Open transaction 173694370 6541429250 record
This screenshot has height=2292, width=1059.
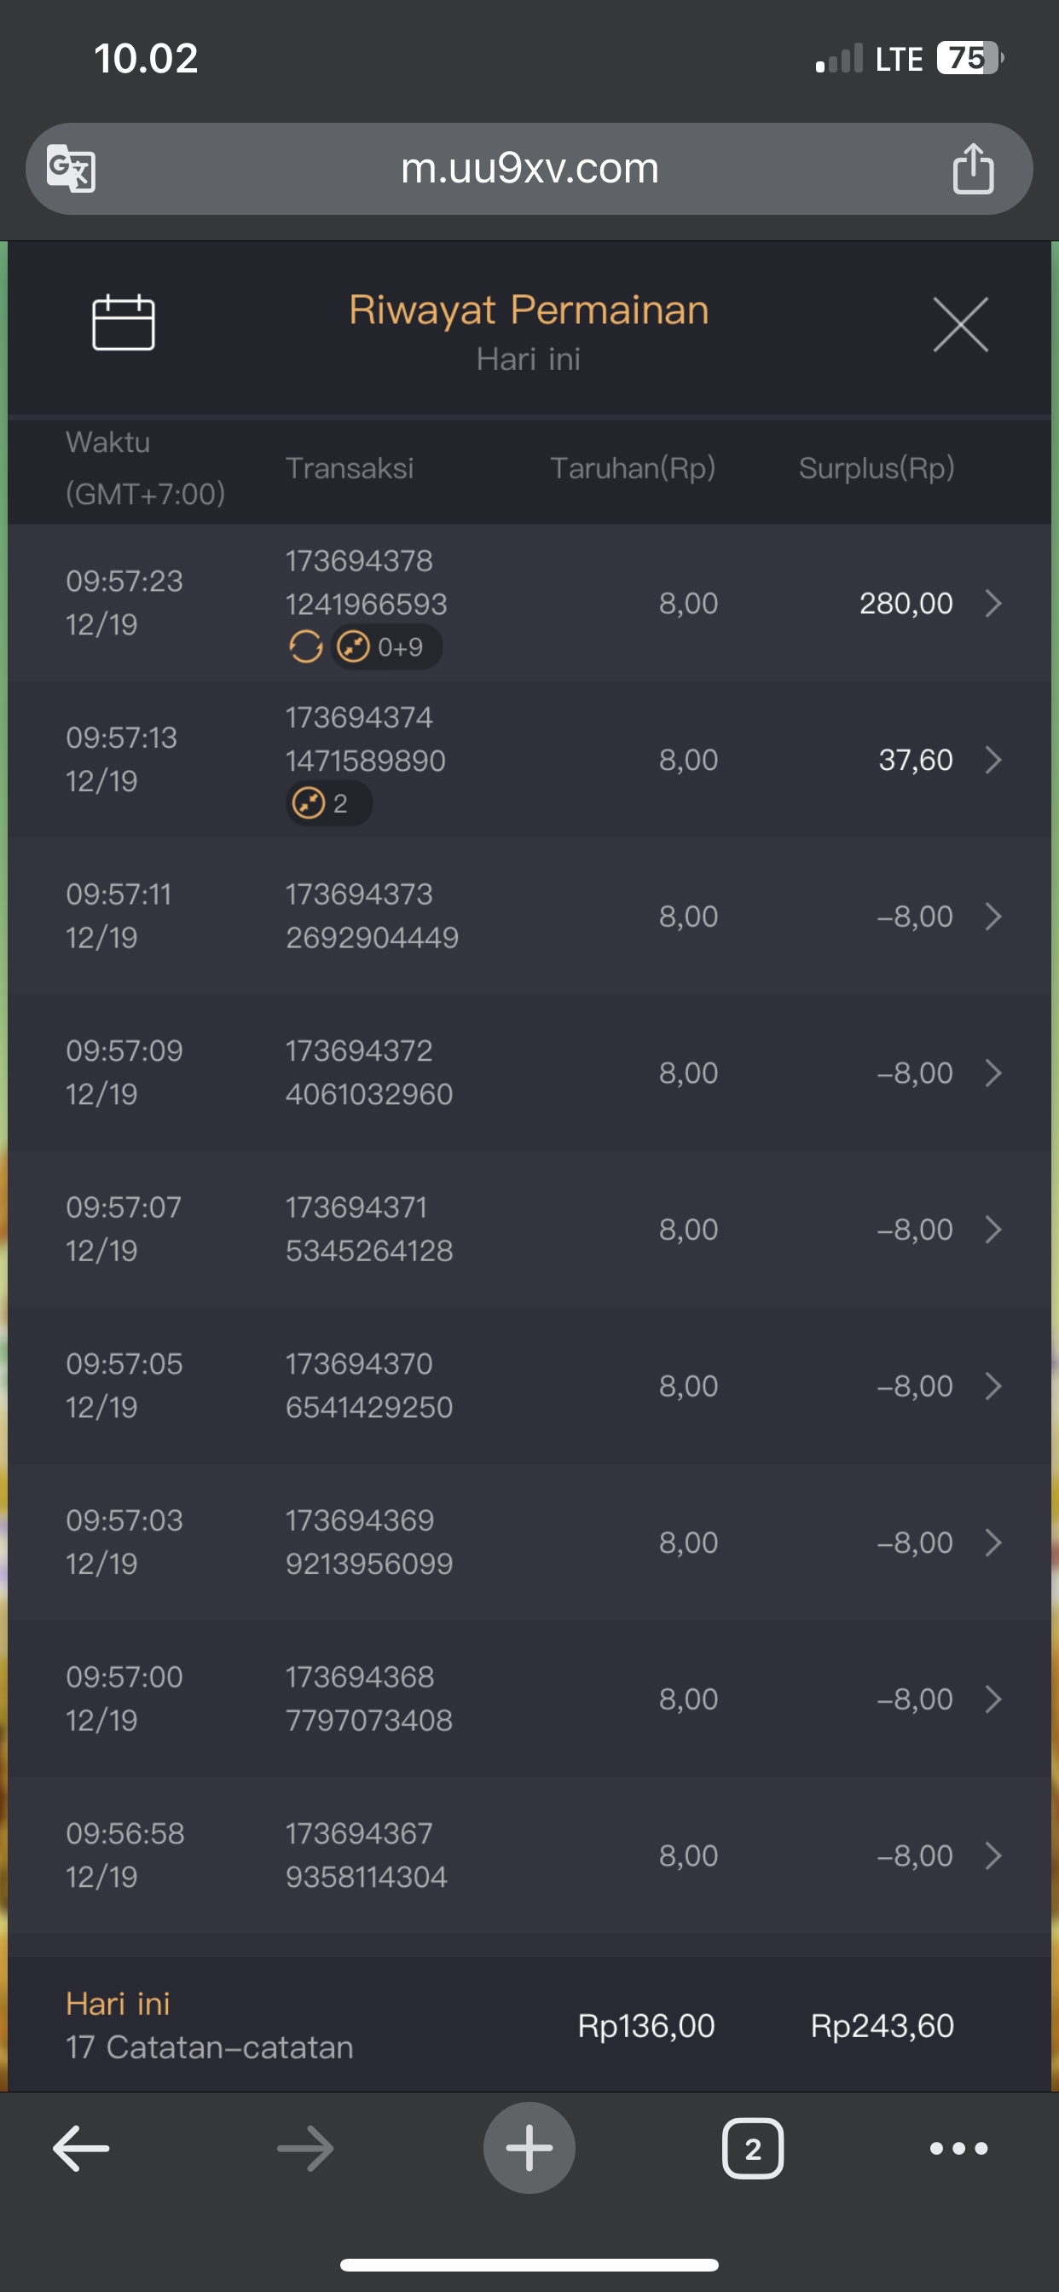[368, 1386]
